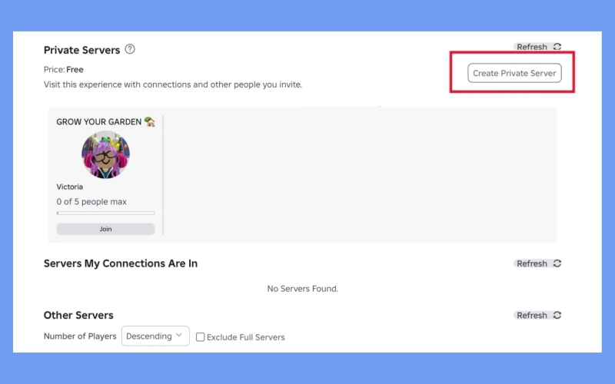Click the Refresh label for Servers My Connections Are In
This screenshot has height=384, width=615.
tap(532, 263)
